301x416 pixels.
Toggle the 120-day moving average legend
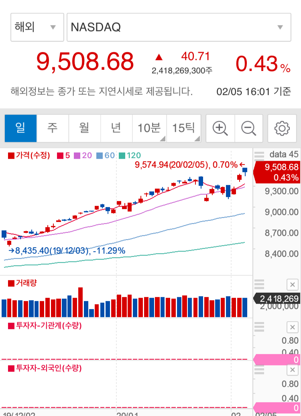pos(130,155)
